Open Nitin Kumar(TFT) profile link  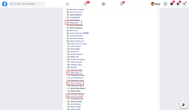tap(76, 12)
